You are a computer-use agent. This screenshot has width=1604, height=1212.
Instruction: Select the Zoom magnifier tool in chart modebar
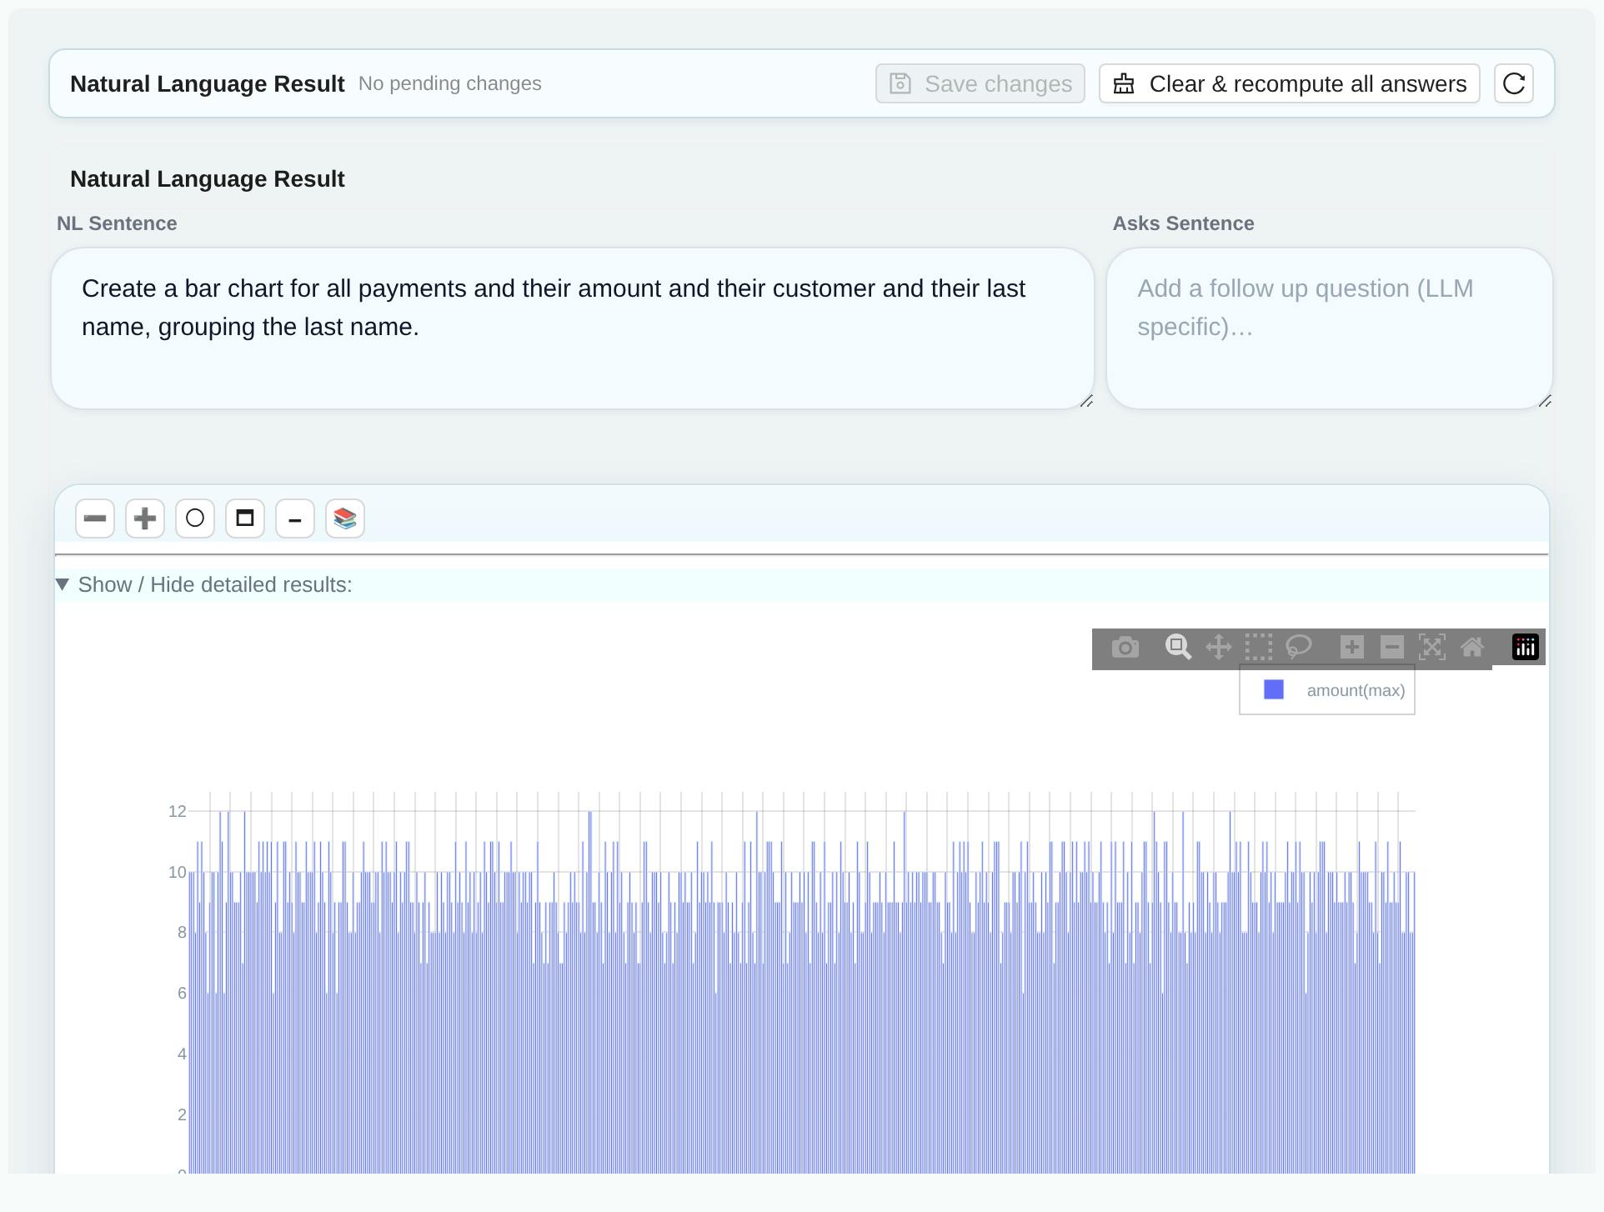pyautogui.click(x=1178, y=647)
